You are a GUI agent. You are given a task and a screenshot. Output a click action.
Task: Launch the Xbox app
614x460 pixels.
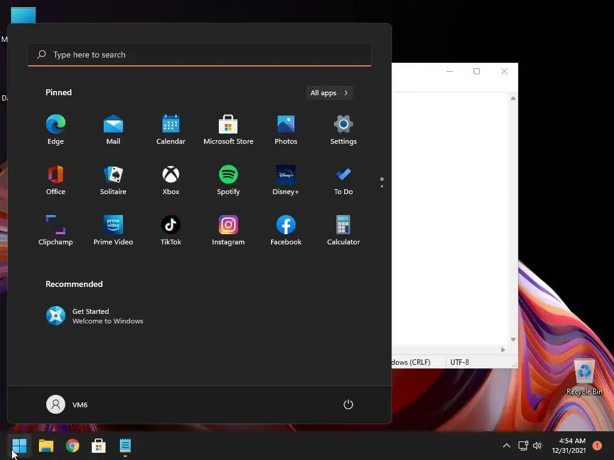[x=171, y=180]
